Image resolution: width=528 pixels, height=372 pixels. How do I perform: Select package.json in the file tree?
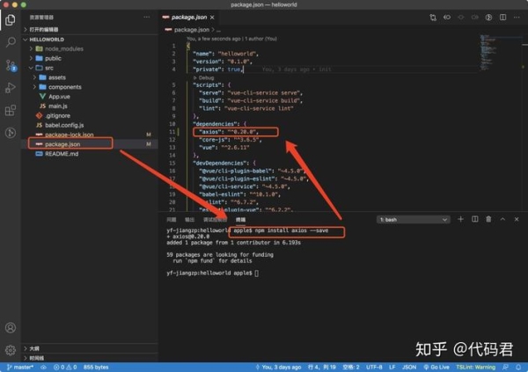[62, 144]
